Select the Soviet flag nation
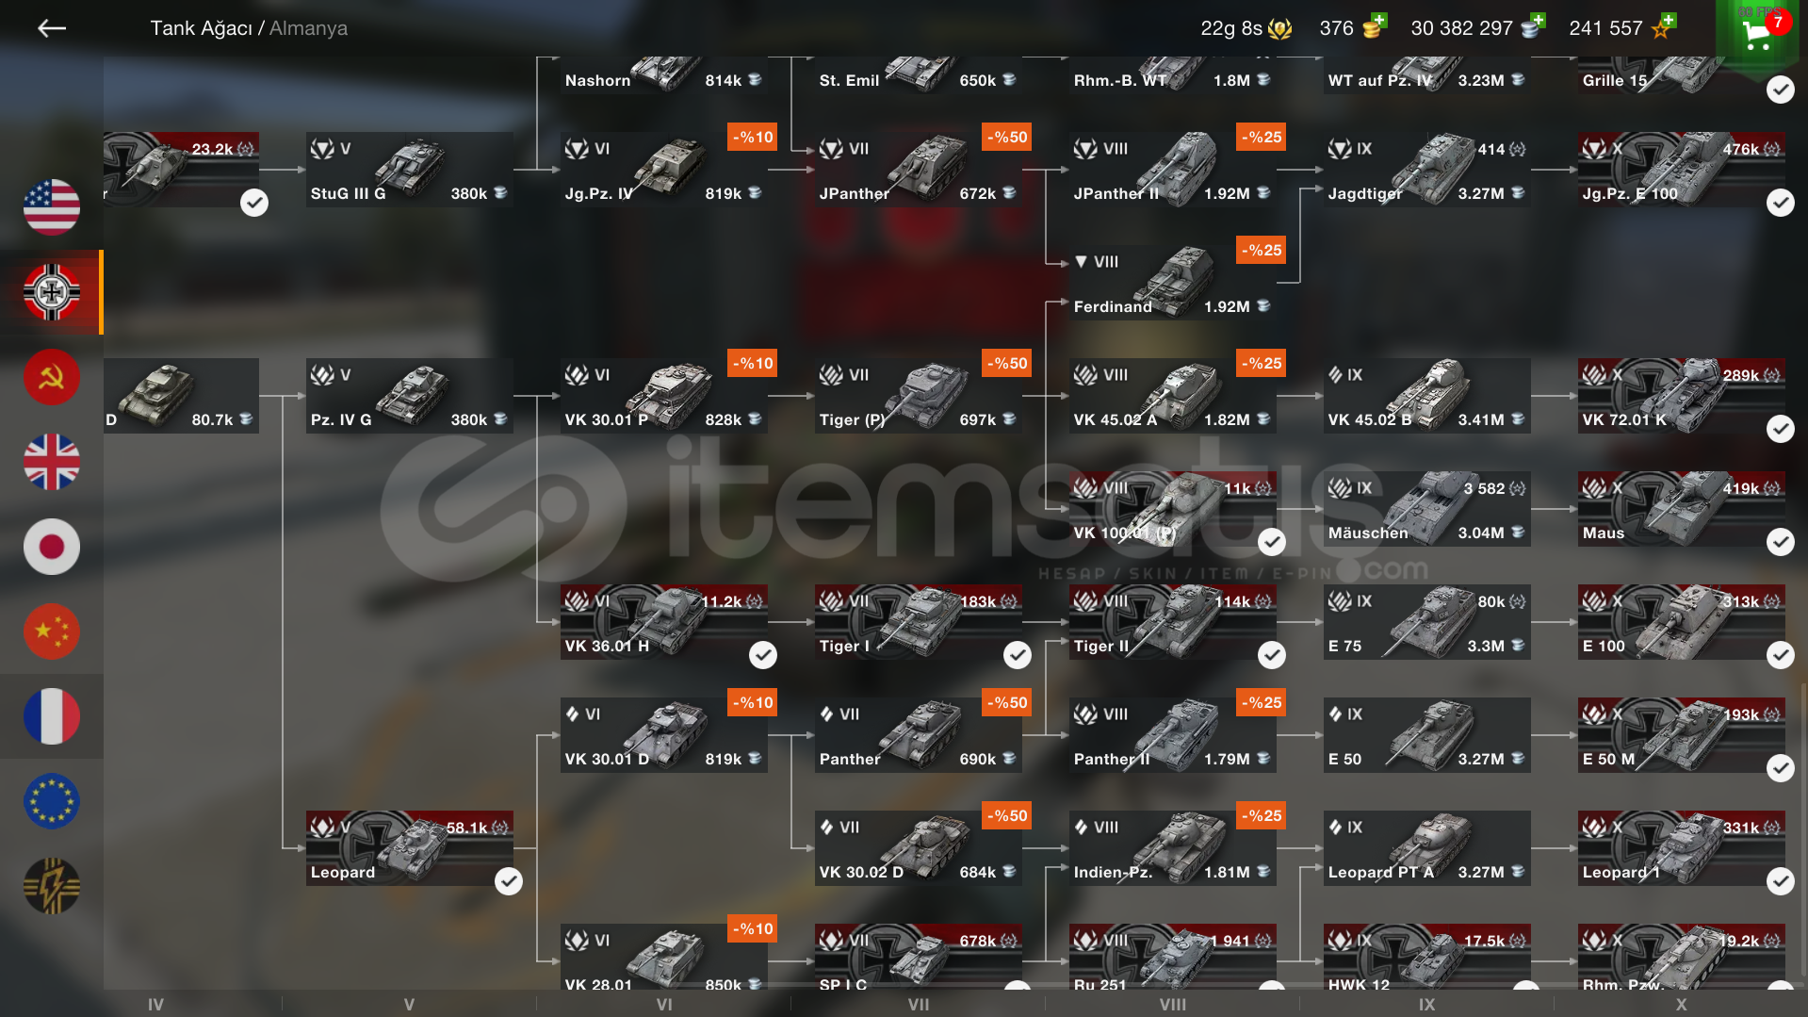The height and width of the screenshot is (1017, 1808). pos(52,377)
